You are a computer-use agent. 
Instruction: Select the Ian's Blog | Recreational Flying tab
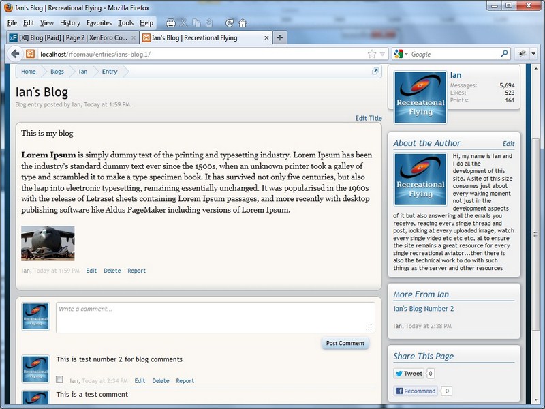point(206,37)
